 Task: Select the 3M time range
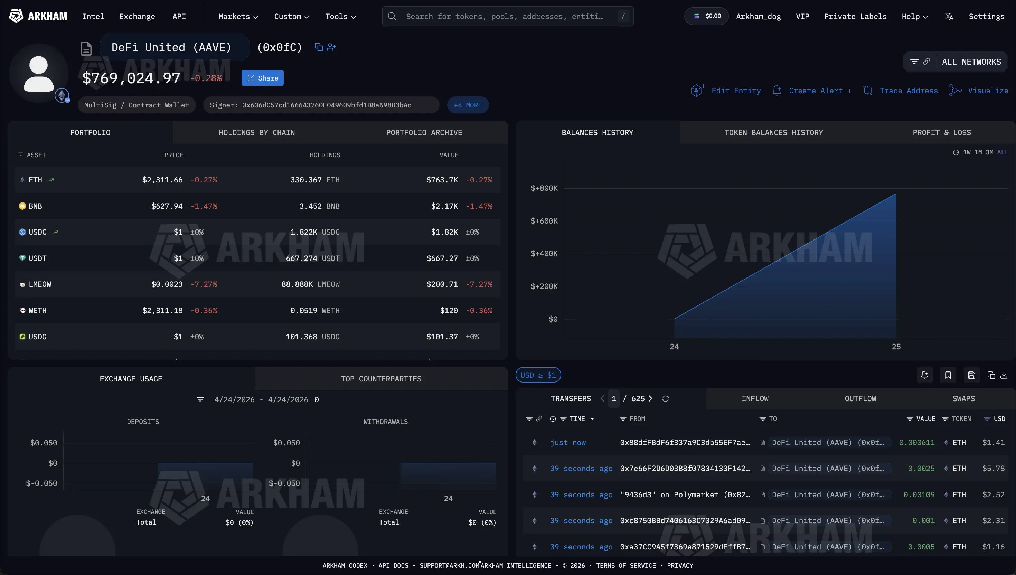pos(989,152)
